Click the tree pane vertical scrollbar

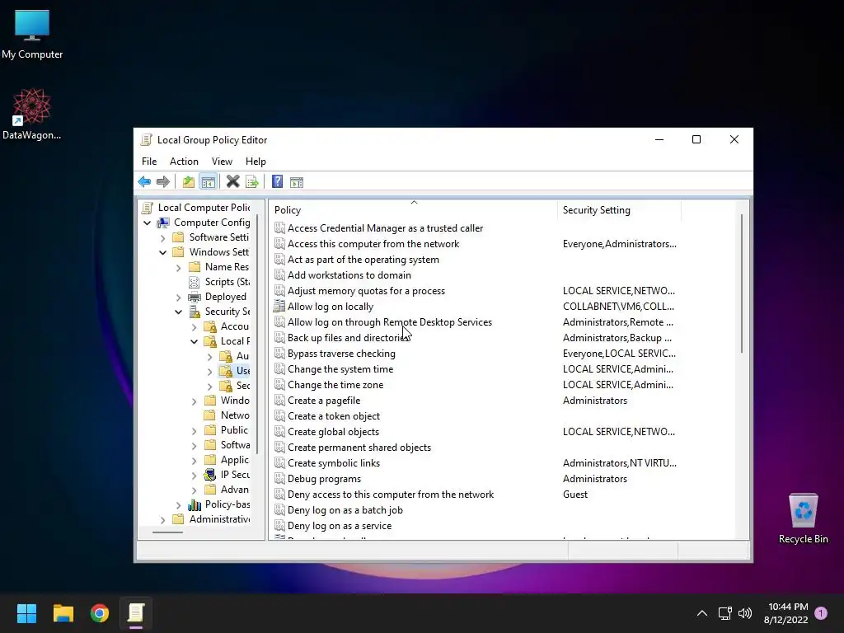point(257,334)
